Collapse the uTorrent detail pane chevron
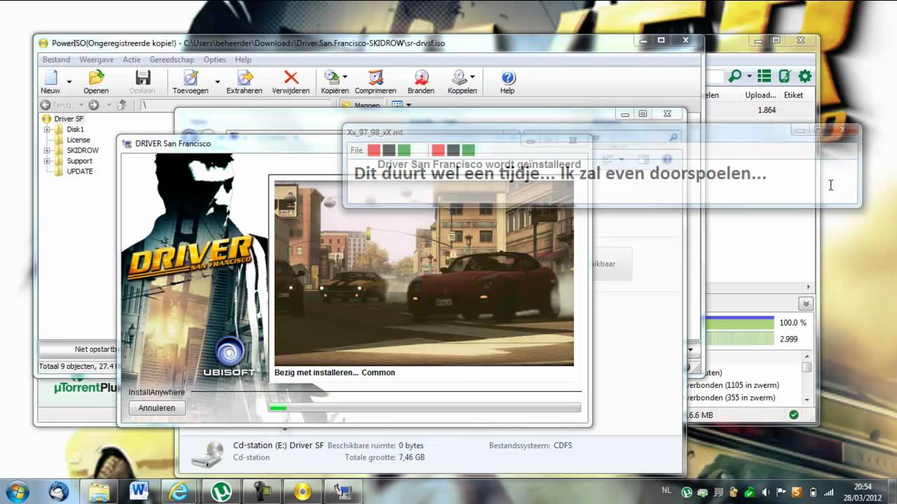Image resolution: width=897 pixels, height=504 pixels. click(x=806, y=304)
